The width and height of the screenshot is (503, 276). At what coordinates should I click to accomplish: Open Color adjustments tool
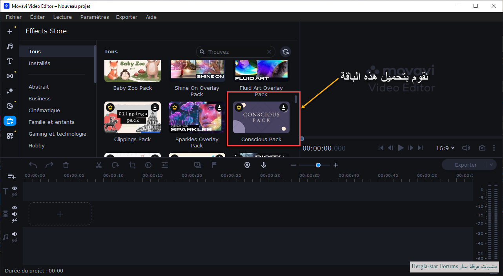pyautogui.click(x=148, y=165)
